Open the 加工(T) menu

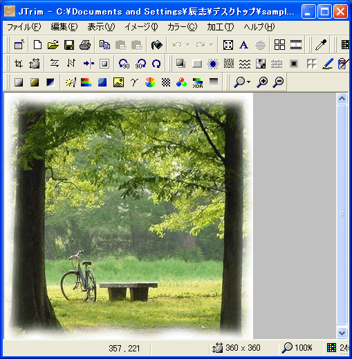tap(220, 27)
